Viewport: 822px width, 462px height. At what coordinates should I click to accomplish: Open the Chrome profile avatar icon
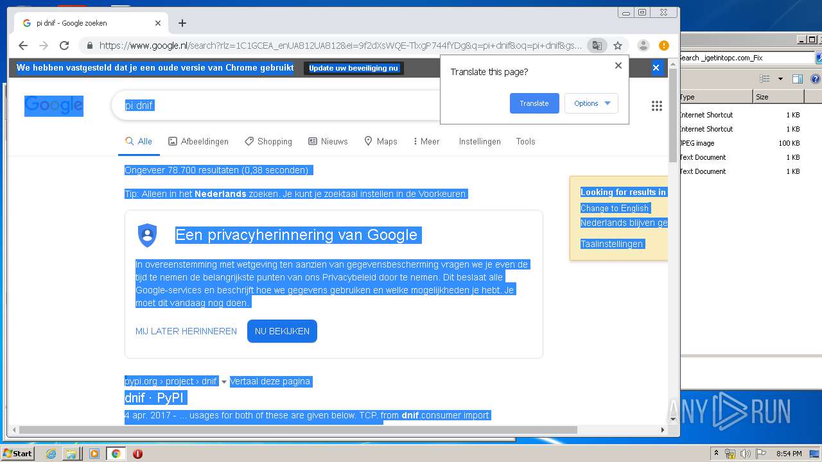click(643, 46)
